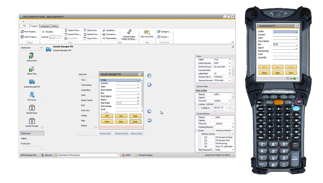
Task: Select the Goods Issue form icon
Action: [32, 108]
